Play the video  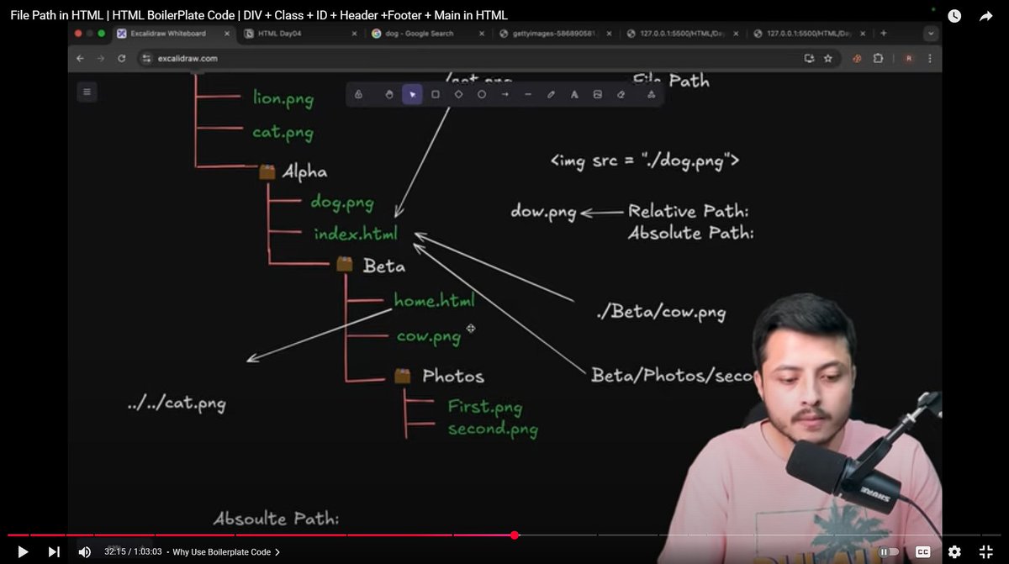point(23,551)
